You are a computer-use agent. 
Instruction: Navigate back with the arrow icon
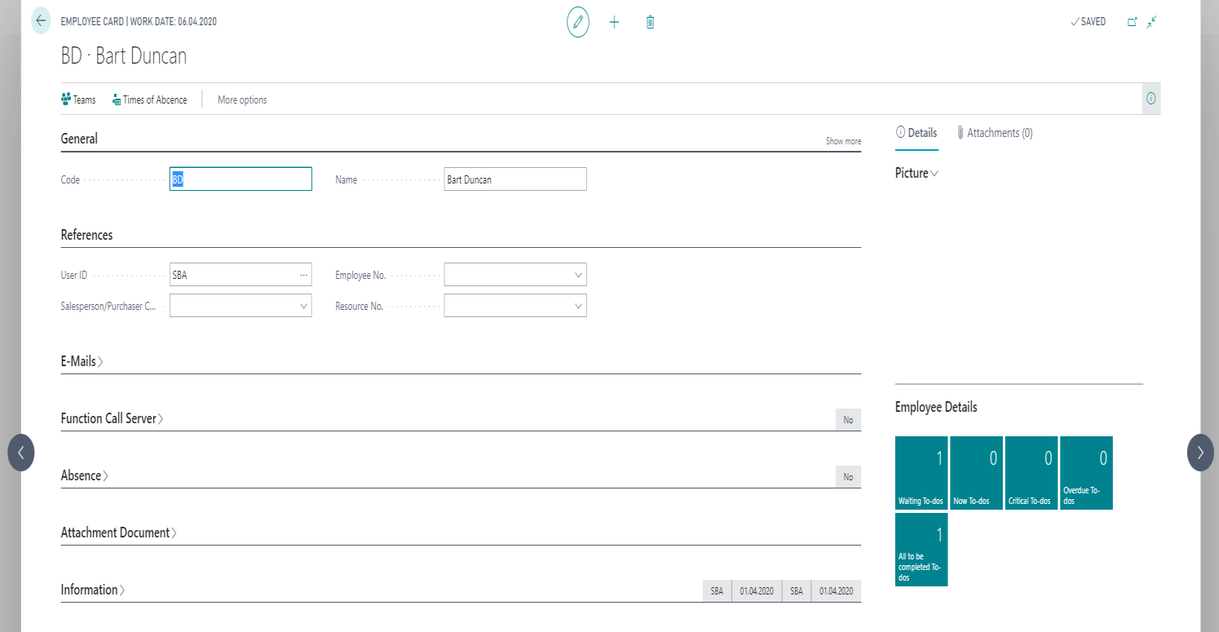tap(40, 20)
